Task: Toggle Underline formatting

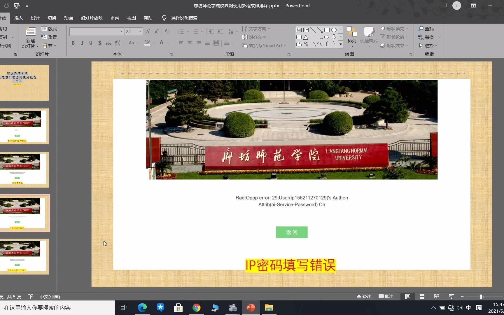Action: coord(91,43)
